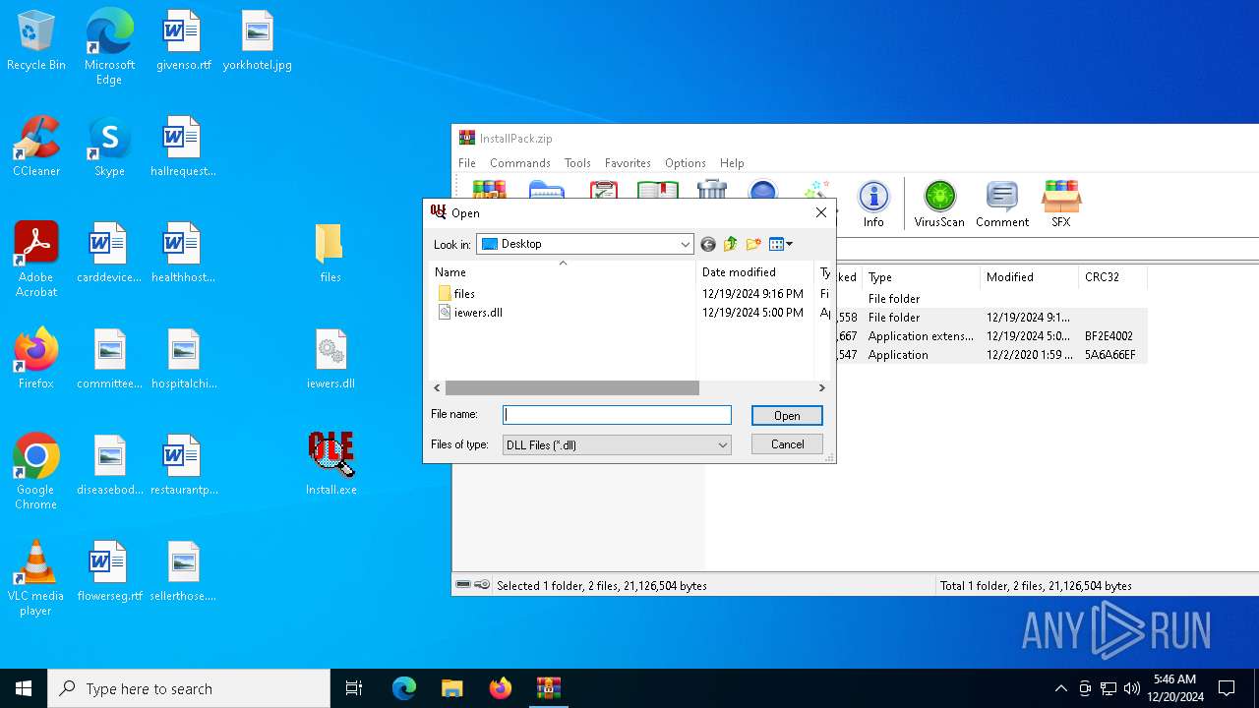Screen dimensions: 1259x708
Task: Open WinRAR Favorites menu
Action: click(628, 163)
